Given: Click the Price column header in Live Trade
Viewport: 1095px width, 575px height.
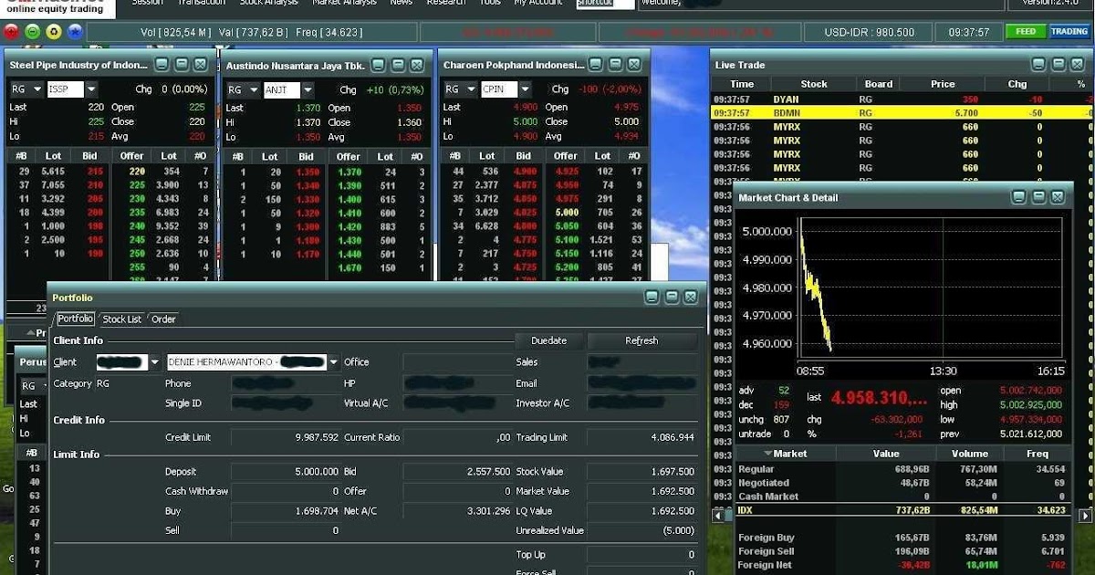Looking at the screenshot, I should click(x=943, y=84).
